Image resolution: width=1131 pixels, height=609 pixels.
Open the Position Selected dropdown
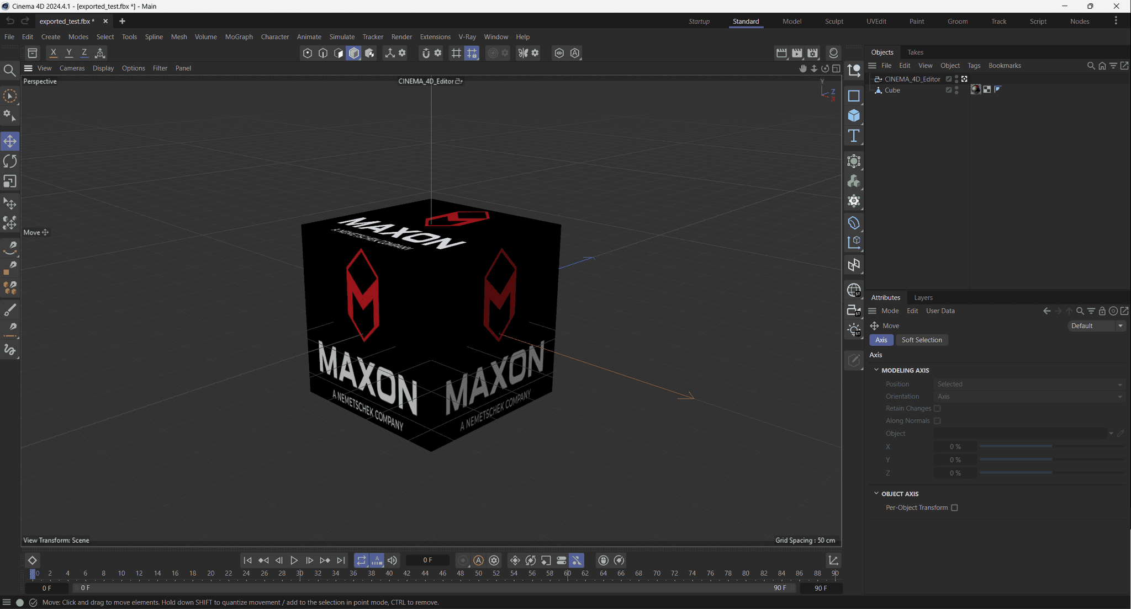1030,384
